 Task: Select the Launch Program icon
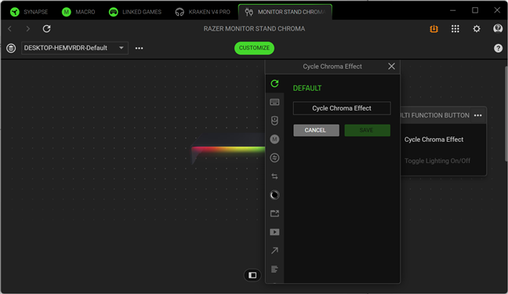(x=274, y=213)
